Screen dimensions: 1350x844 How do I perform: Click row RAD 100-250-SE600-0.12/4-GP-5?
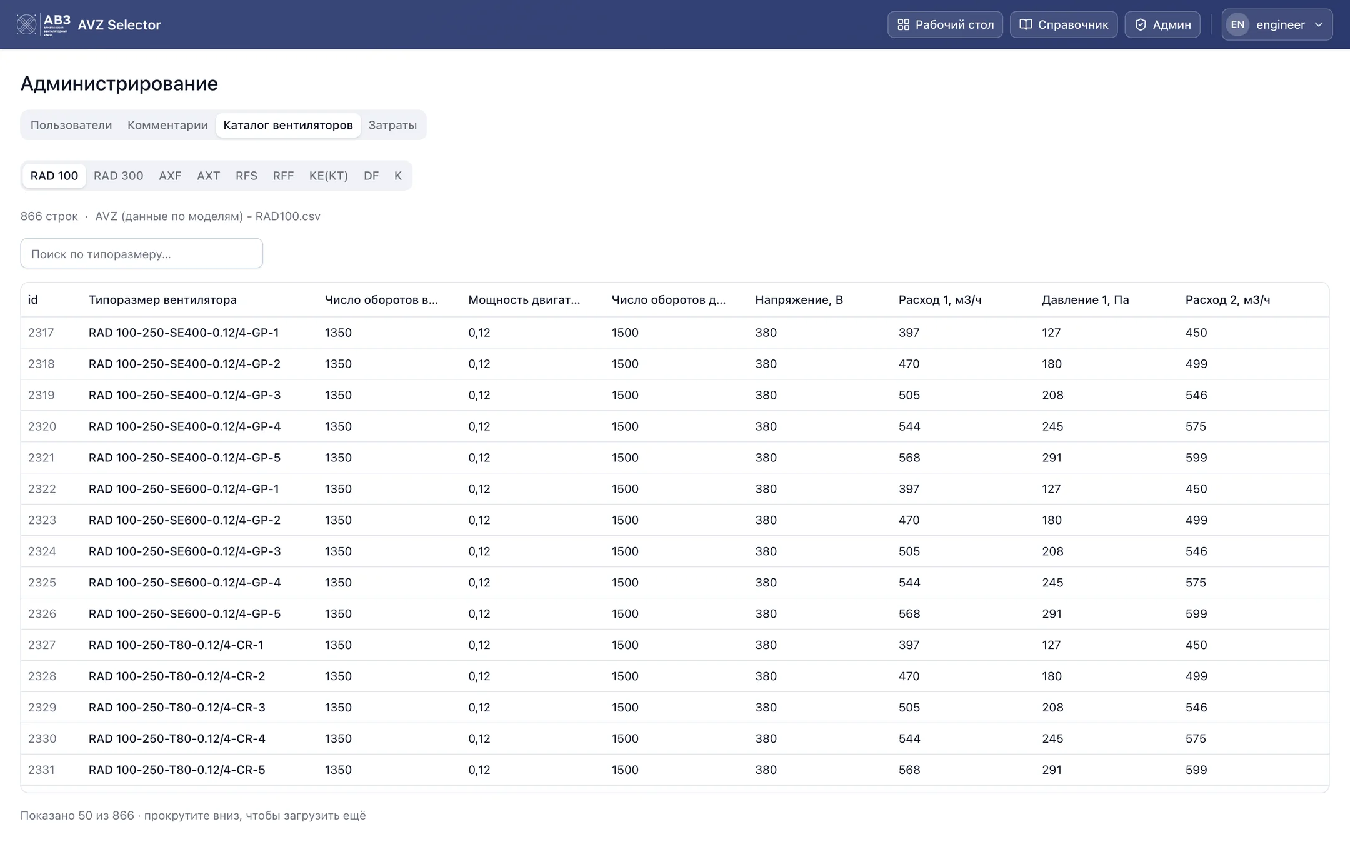pos(675,614)
